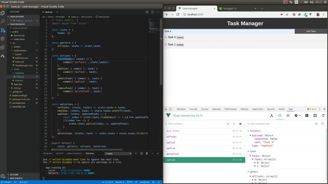Select the Base State entry
Screen dimensions: 328x184
tap(204, 131)
